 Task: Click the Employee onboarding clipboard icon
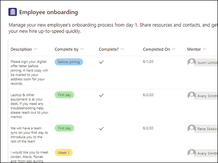click(13, 12)
